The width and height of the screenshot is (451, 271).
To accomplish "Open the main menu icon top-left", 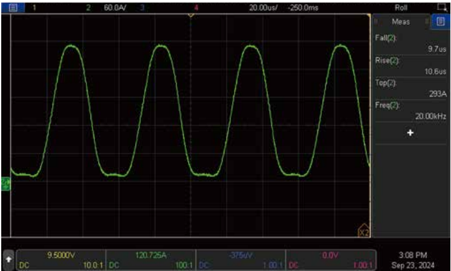I will coord(13,8).
